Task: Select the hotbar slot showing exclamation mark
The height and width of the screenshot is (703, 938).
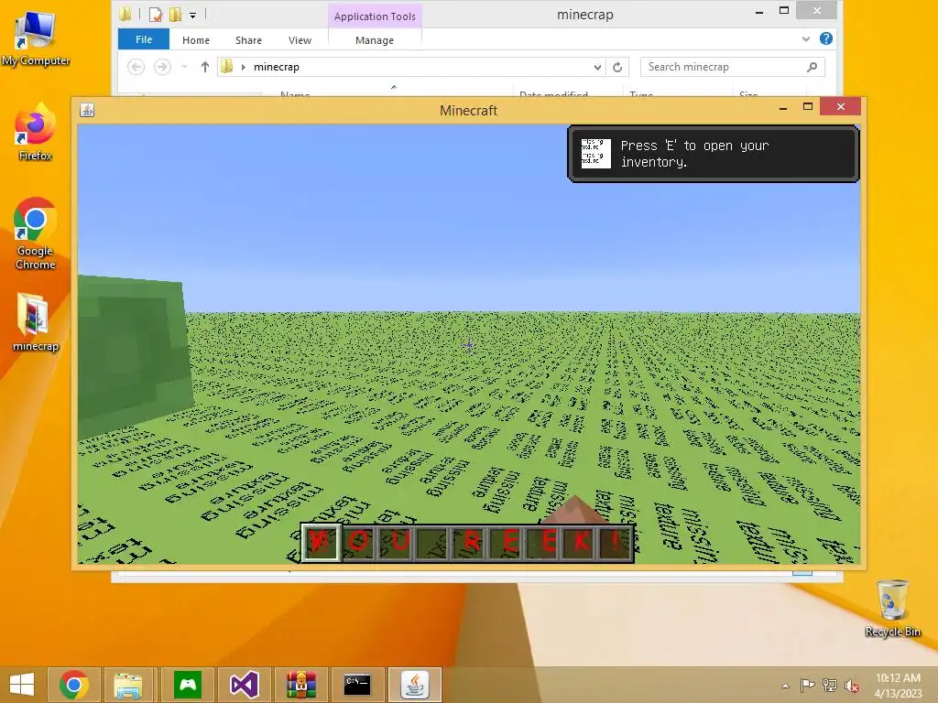Action: (616, 542)
